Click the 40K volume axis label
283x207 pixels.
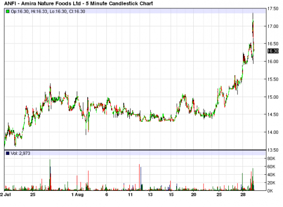point(271,175)
